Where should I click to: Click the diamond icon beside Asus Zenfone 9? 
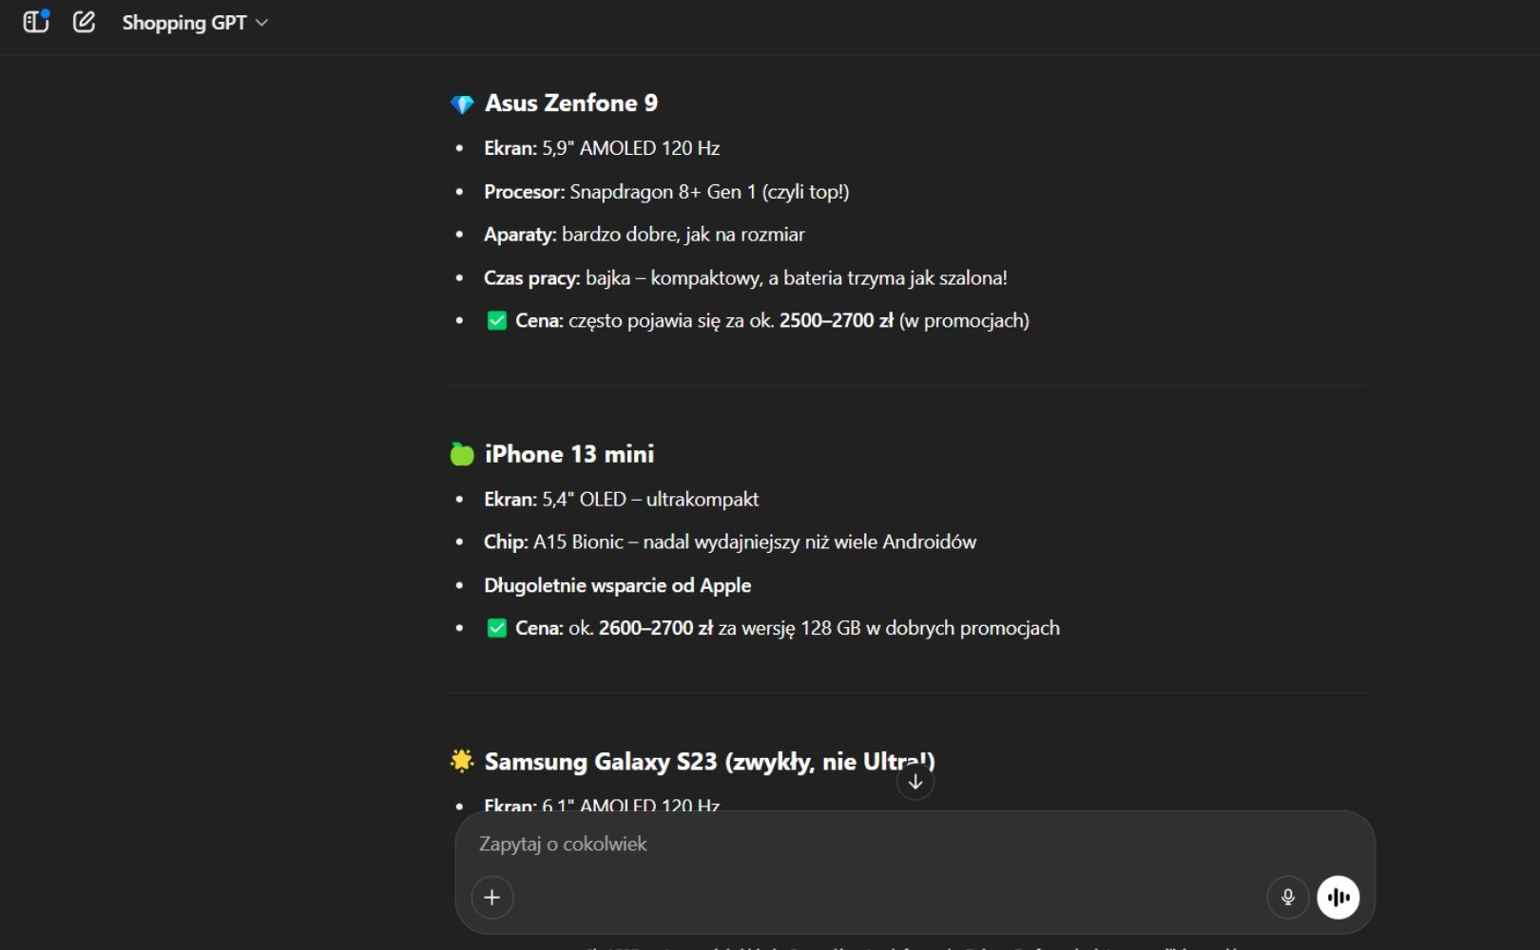pyautogui.click(x=462, y=104)
